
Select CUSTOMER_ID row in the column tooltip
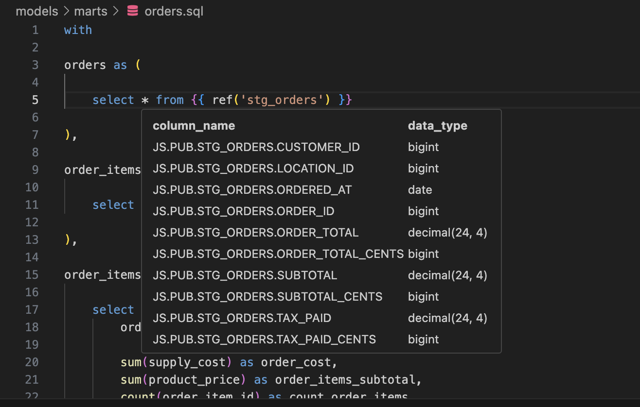tap(256, 147)
